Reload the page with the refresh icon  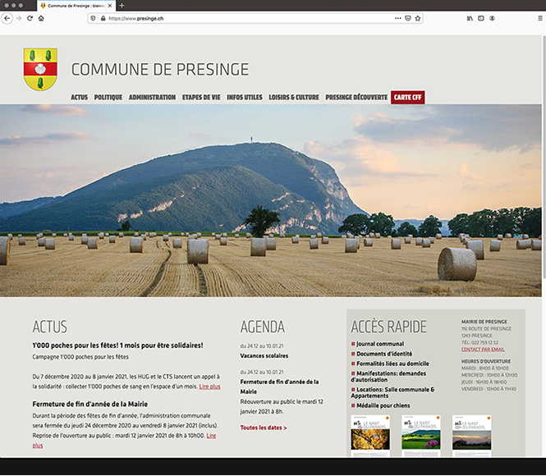30,17
